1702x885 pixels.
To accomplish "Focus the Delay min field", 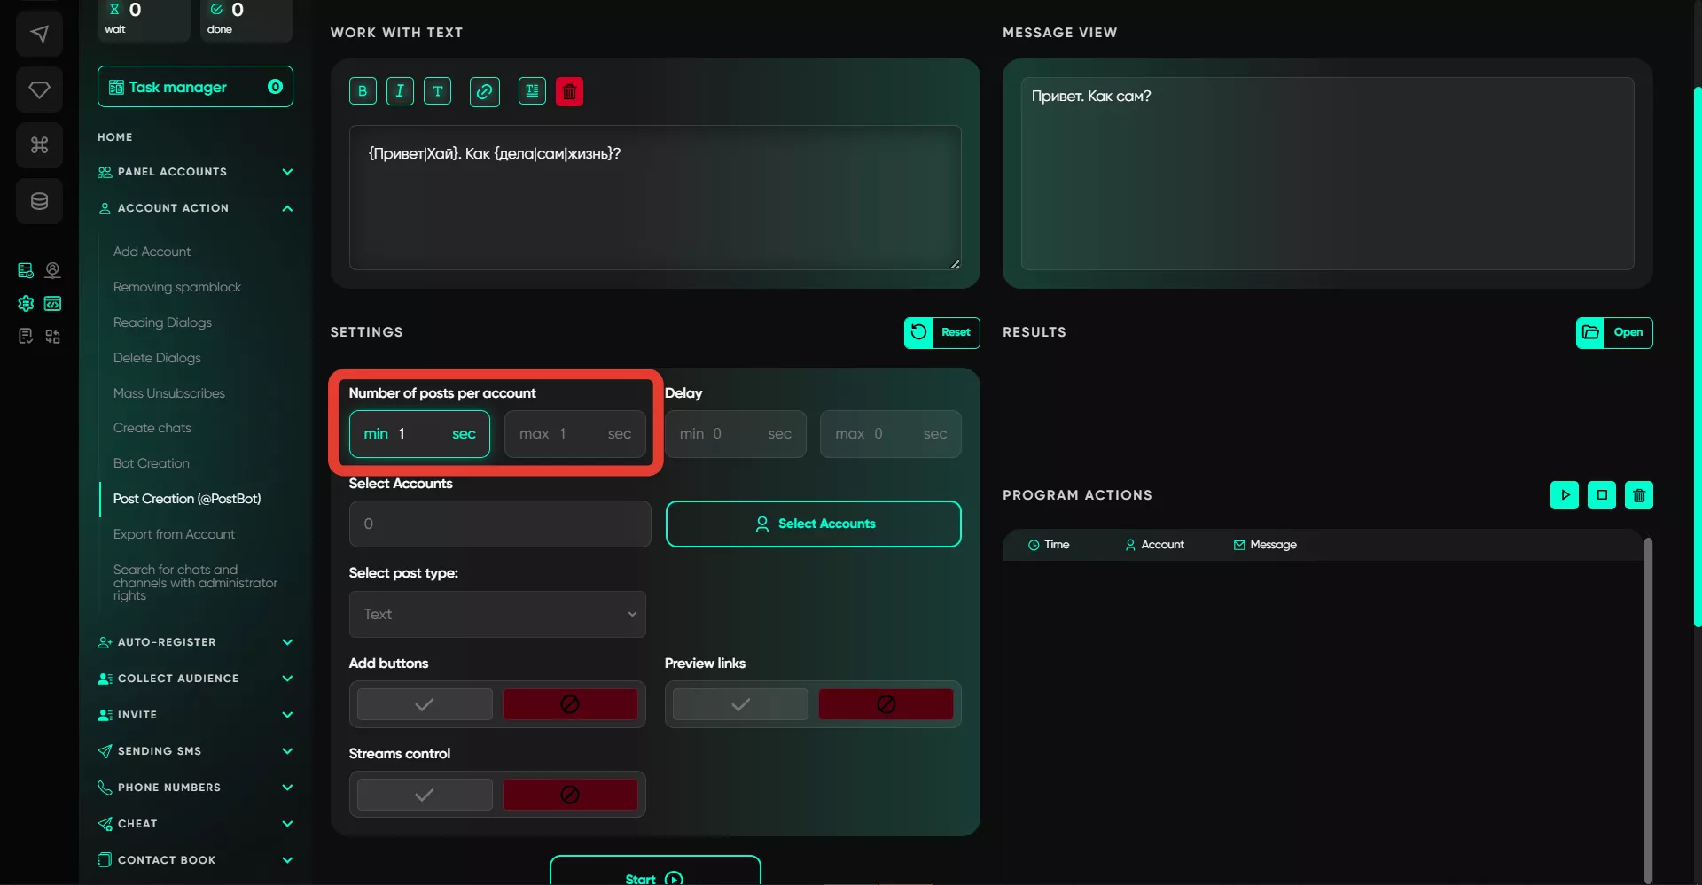I will tap(736, 434).
